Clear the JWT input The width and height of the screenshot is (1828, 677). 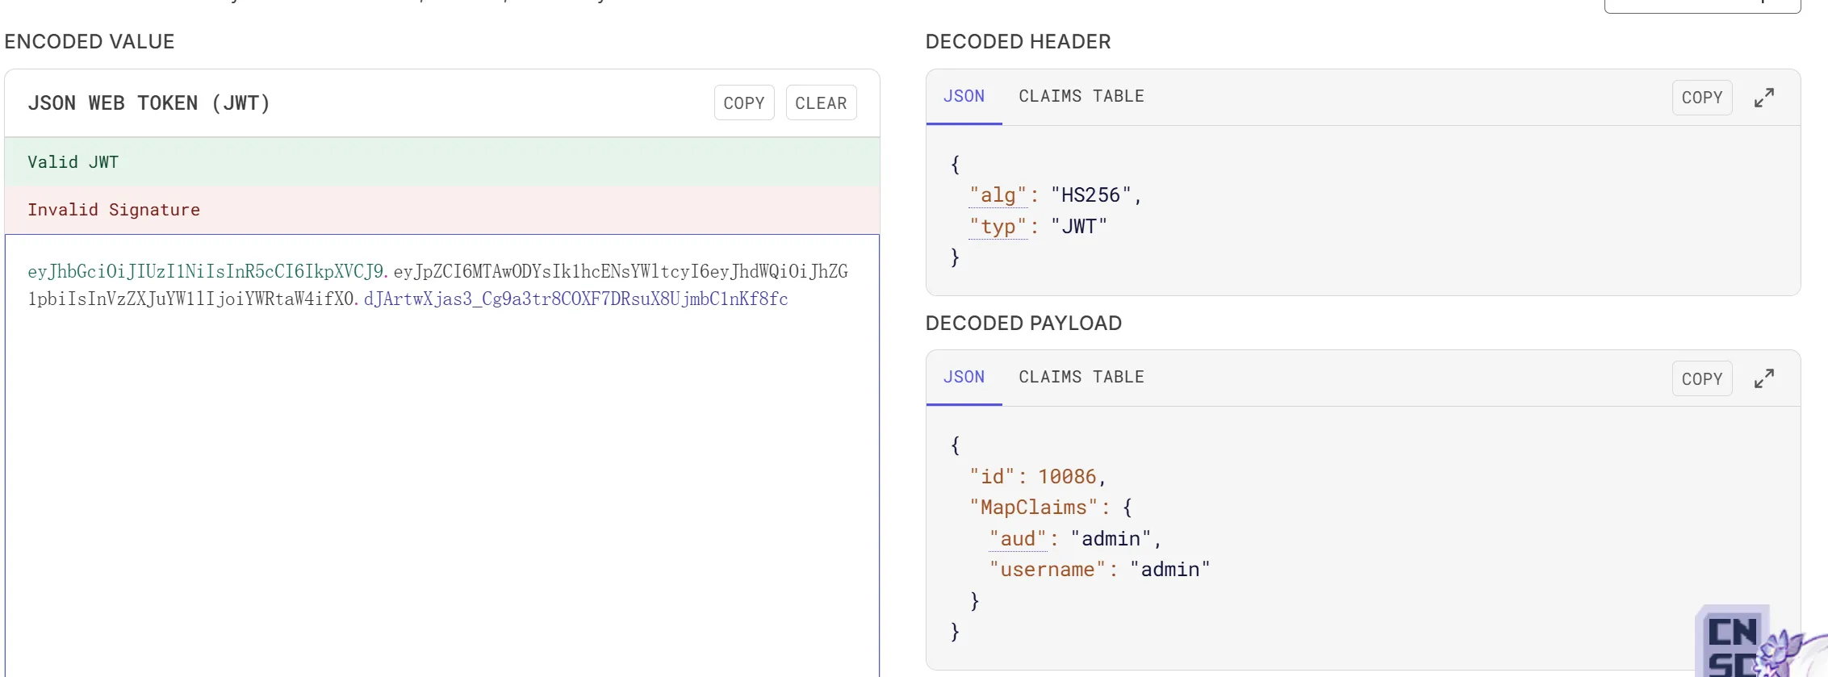point(821,102)
